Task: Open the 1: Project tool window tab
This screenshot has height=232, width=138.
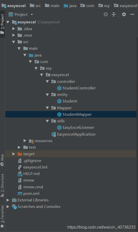Action: (x=2, y=24)
